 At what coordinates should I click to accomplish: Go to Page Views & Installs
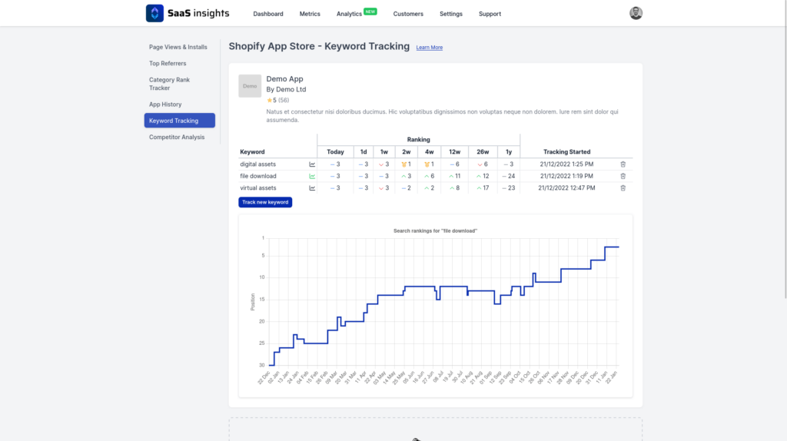point(178,47)
